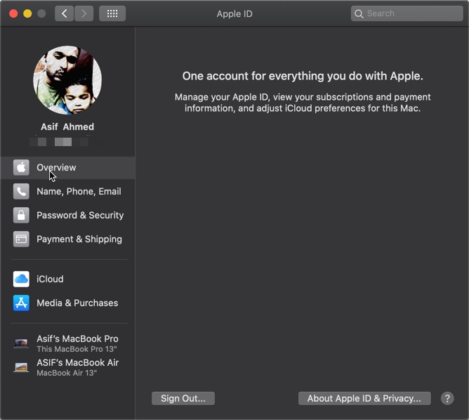
Task: Focus the Search field
Action: pyautogui.click(x=407, y=13)
